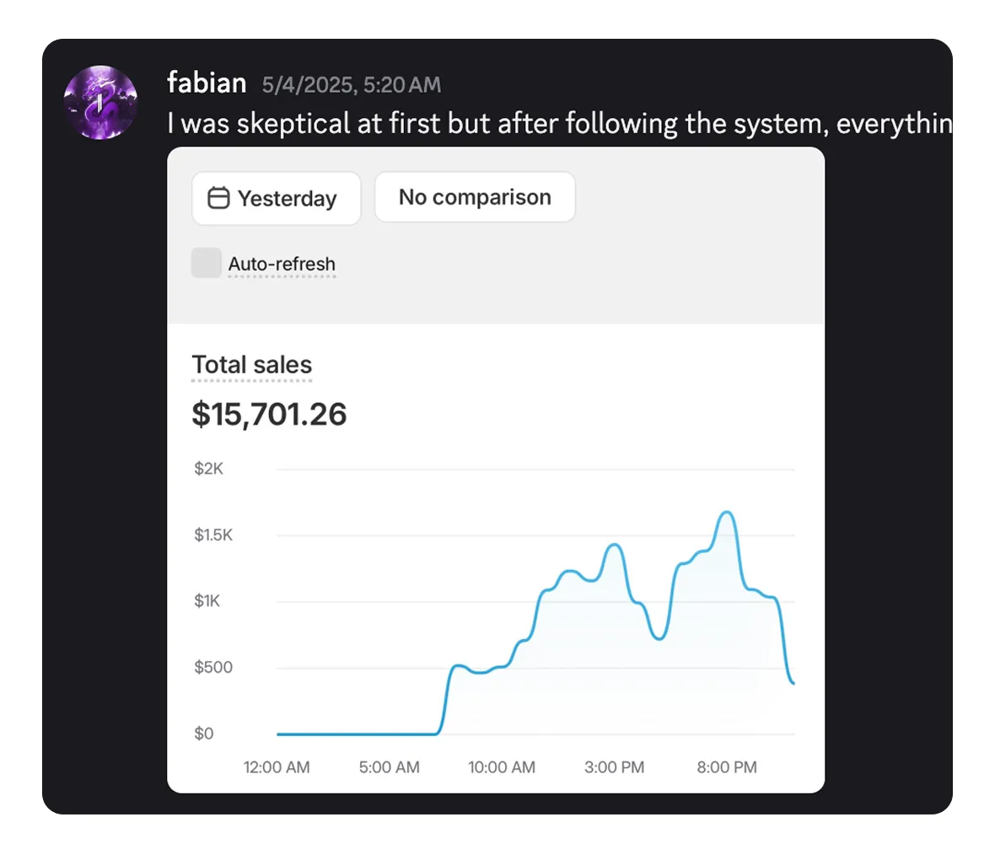Click the $2K y-axis label

[209, 469]
